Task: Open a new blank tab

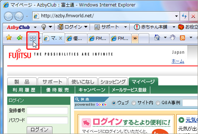Action: pos(144,39)
